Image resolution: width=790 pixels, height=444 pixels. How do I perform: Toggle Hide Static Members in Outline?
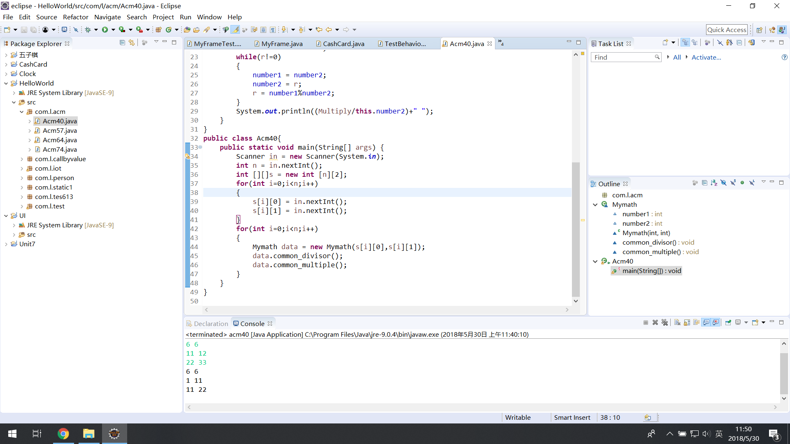pos(733,183)
